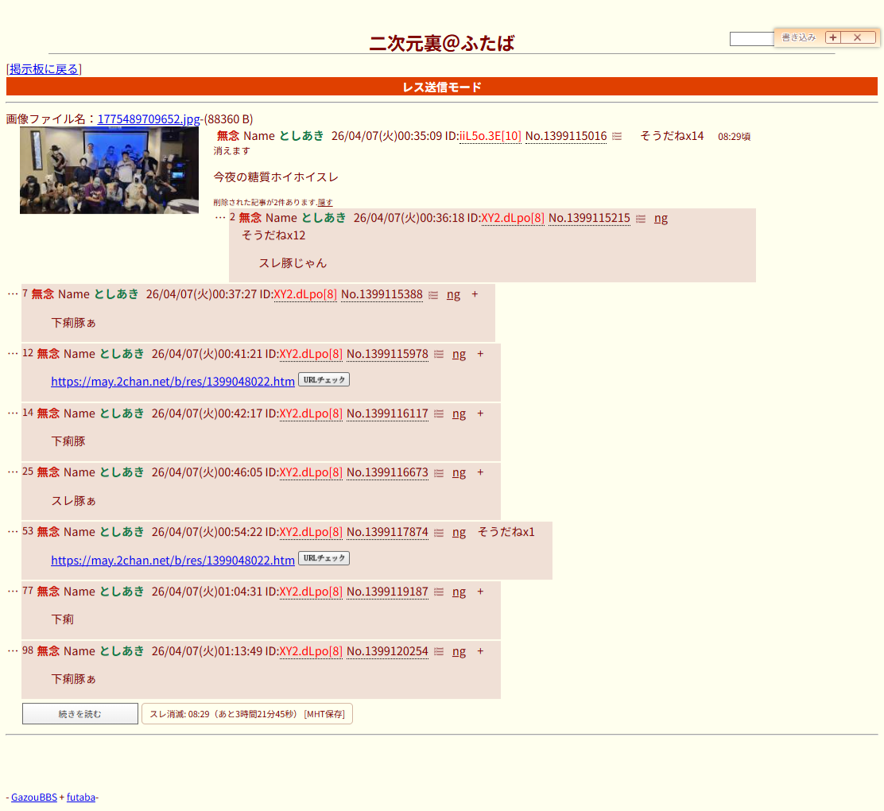
Task: Open menu icon next to No.1399120254
Action: click(x=439, y=652)
